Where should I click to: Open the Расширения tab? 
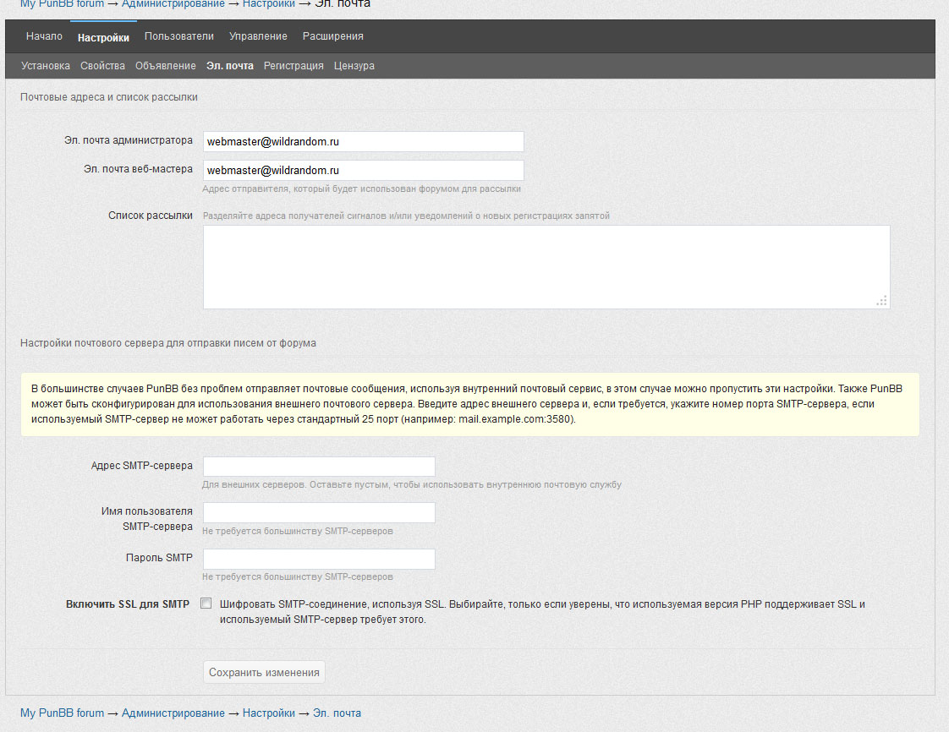coord(332,36)
